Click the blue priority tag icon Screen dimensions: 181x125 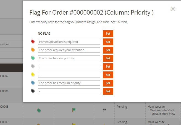[x=33, y=83]
